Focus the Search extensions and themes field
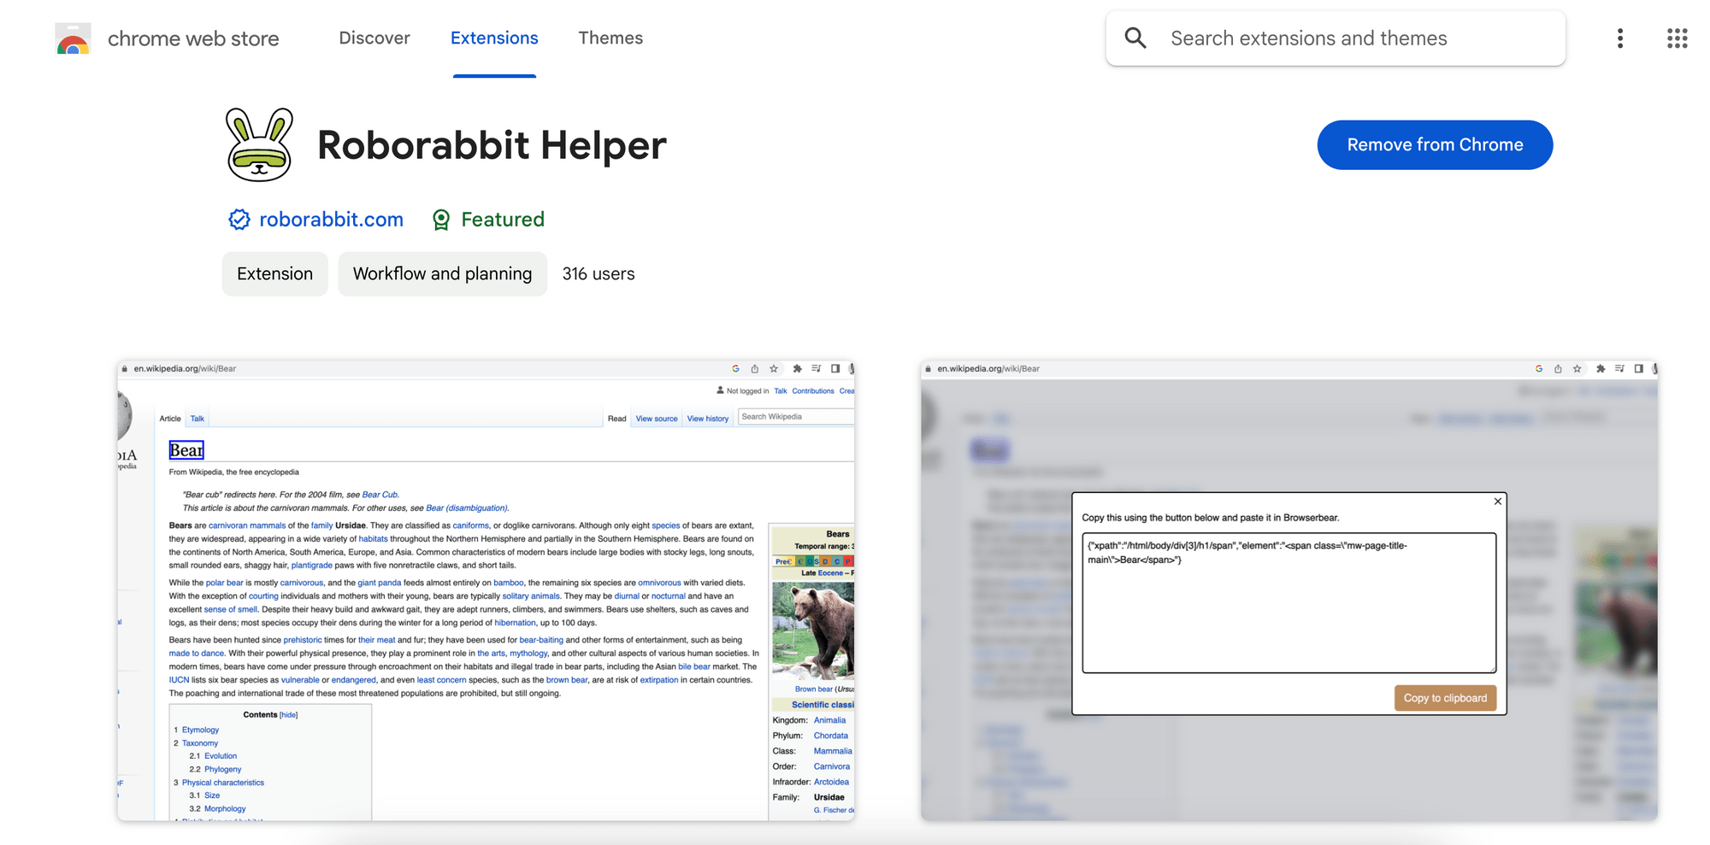This screenshot has height=845, width=1710. pyautogui.click(x=1336, y=38)
